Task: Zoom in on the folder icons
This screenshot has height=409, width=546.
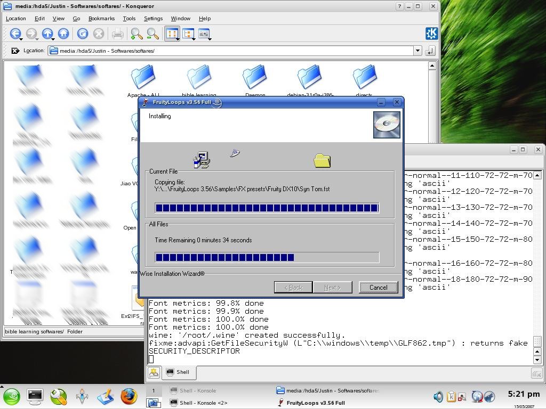Action: pos(136,34)
